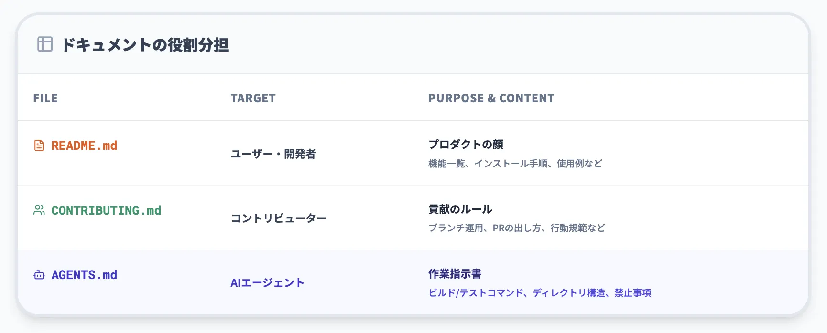
Task: Click the コントリビューター target label
Action: click(x=279, y=218)
